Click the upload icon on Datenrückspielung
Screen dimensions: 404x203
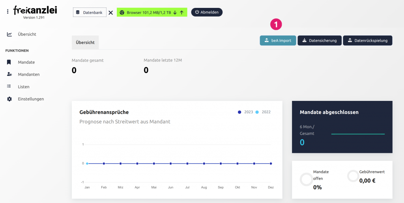point(350,40)
